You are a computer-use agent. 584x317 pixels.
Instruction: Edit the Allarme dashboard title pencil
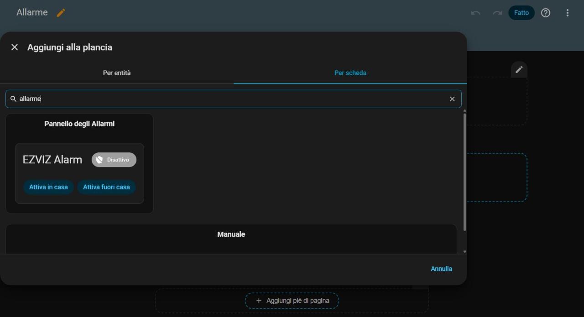(61, 13)
